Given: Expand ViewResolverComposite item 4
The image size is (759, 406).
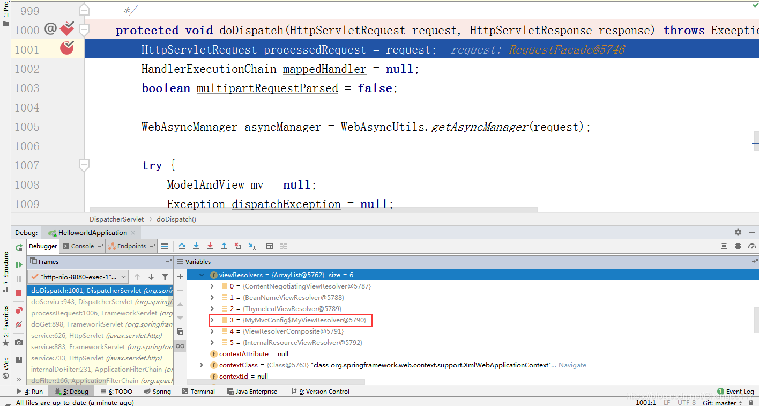Looking at the screenshot, I should tap(213, 331).
